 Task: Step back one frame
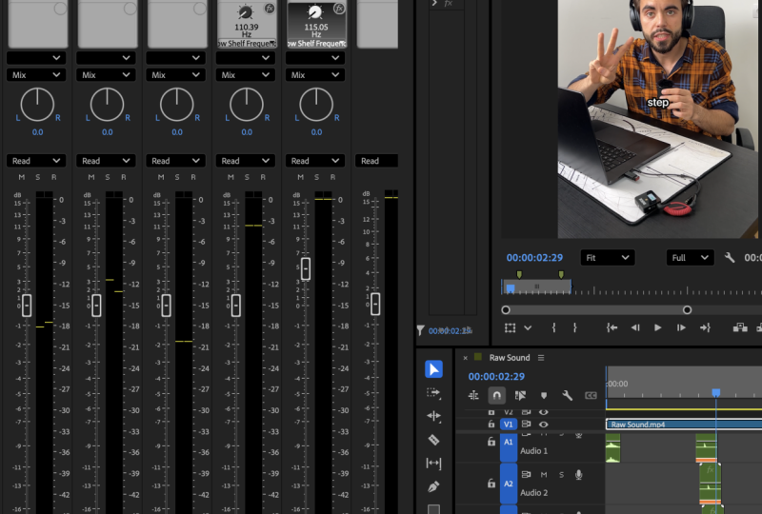[635, 328]
